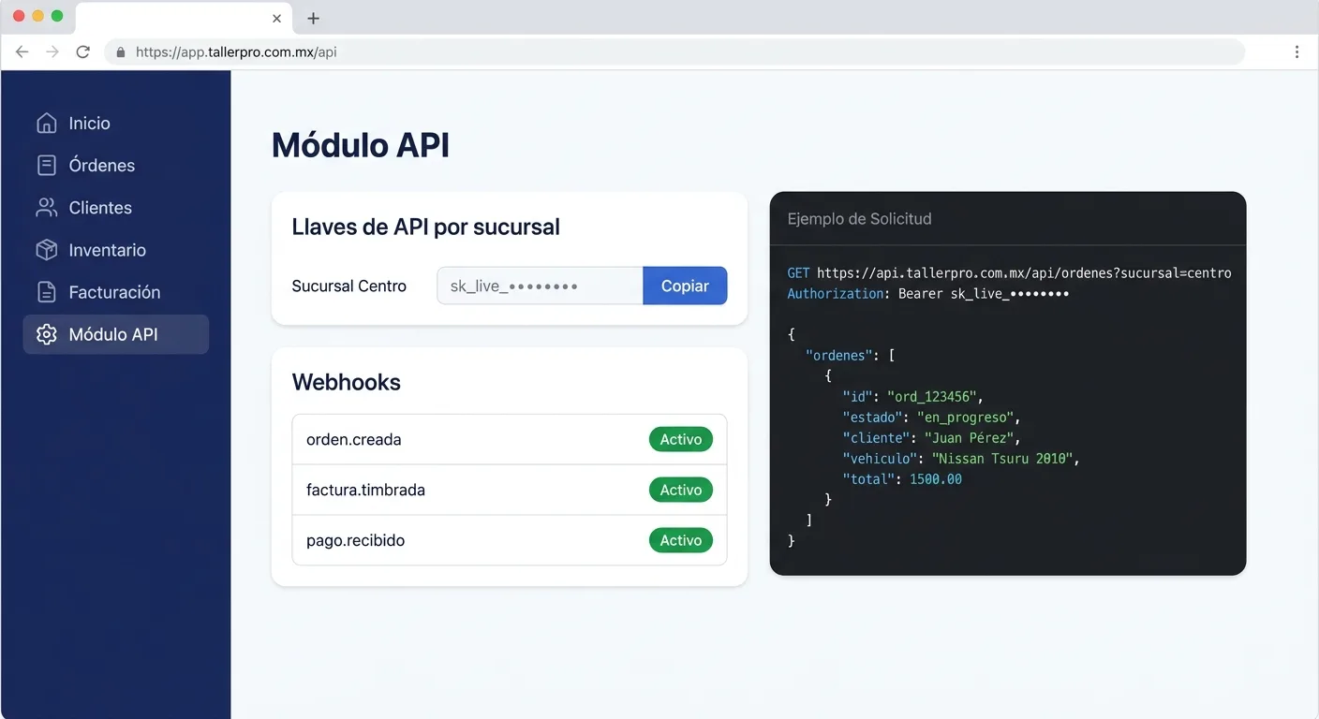Screen dimensions: 1319x719
Task: Navigate to Inventario
Action: (116, 250)
